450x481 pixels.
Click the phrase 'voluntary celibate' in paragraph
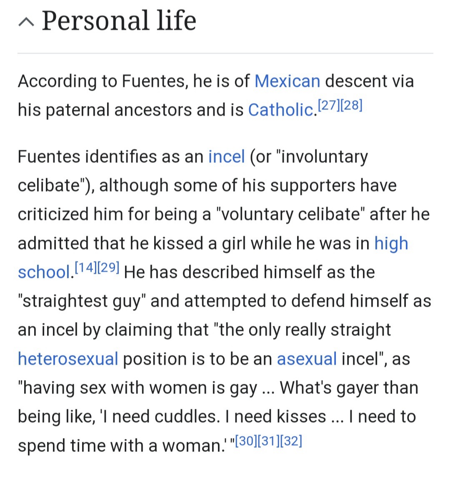(290, 214)
